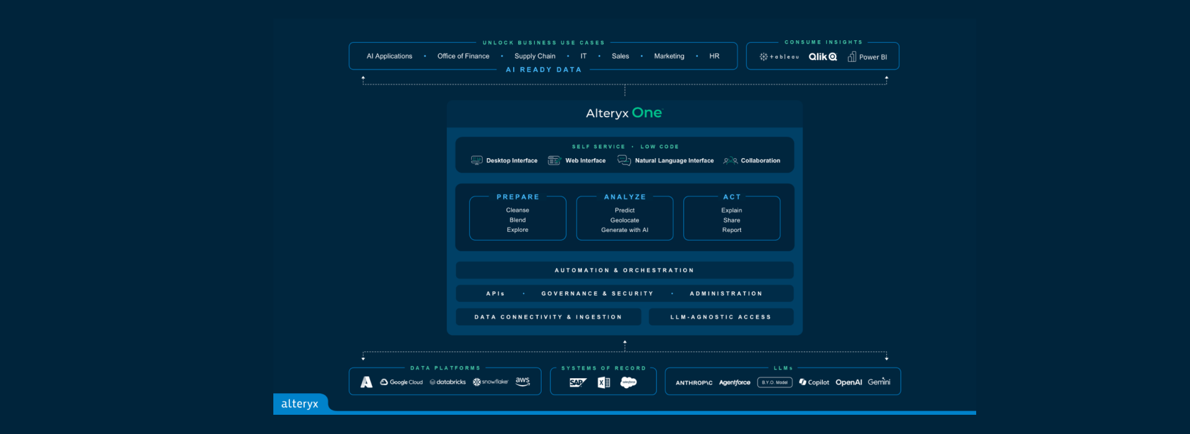Click the Natural Language Interface text
The image size is (1190, 434).
674,161
